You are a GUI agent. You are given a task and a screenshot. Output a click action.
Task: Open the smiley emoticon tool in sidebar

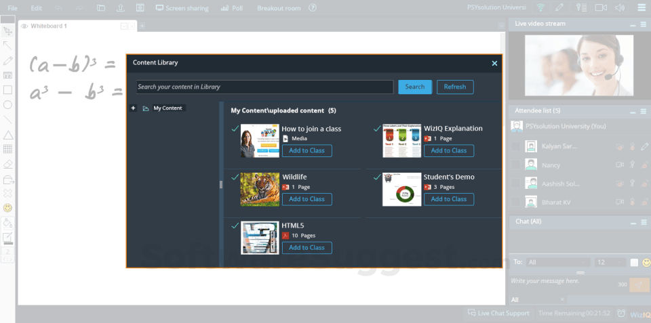click(7, 207)
